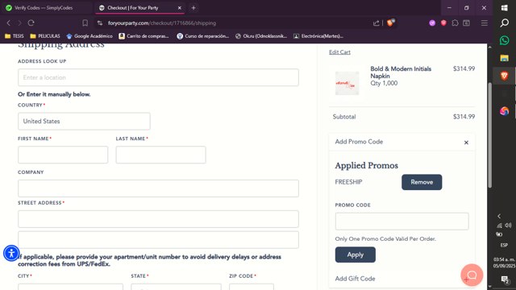Click the Bold & Modern Initials Napkin title
This screenshot has height=290, width=516.
tap(401, 72)
